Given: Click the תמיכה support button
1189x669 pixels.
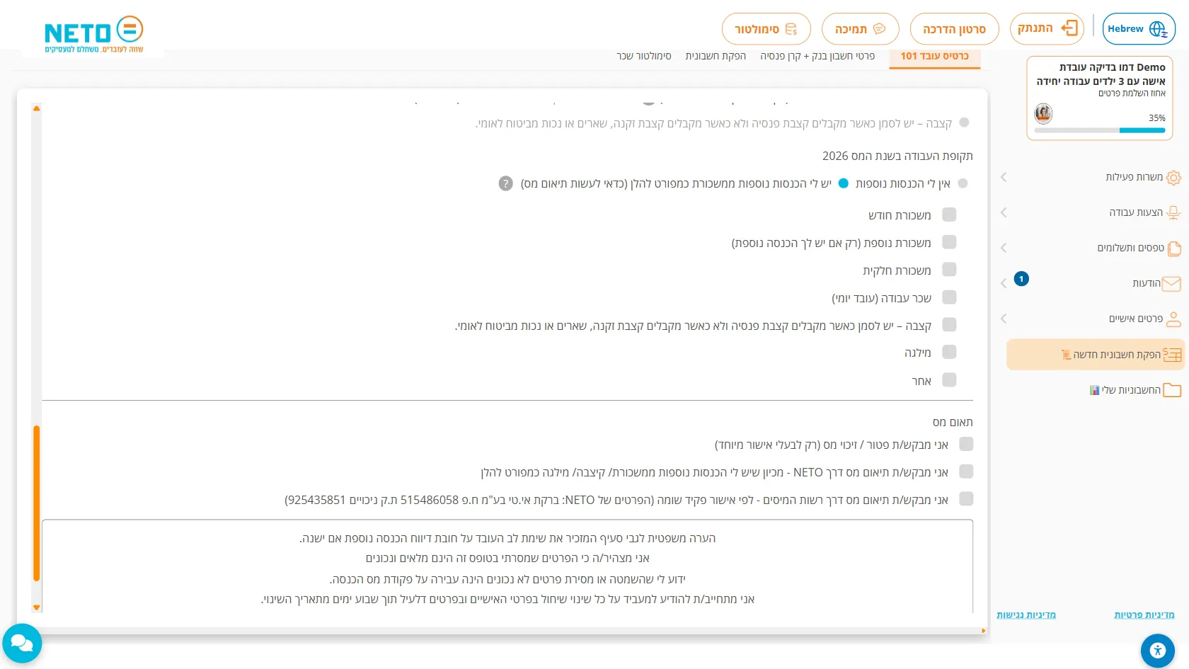Looking at the screenshot, I should [860, 29].
